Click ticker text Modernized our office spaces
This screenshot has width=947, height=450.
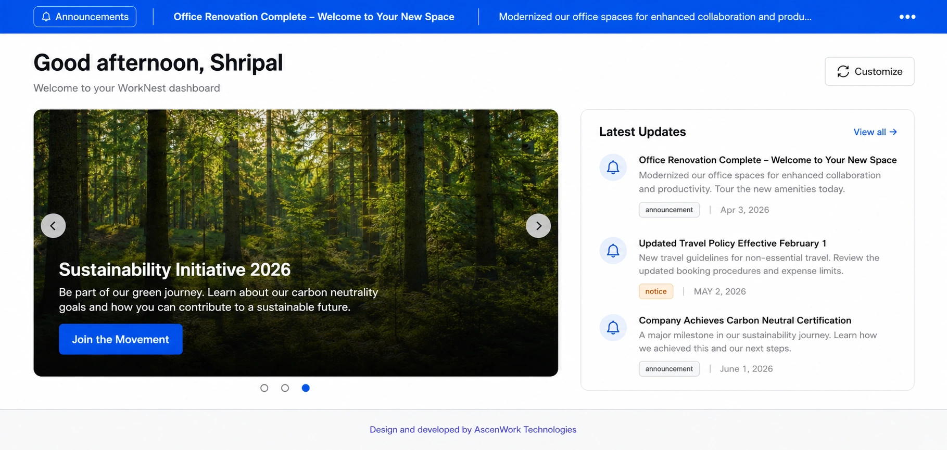click(x=655, y=17)
